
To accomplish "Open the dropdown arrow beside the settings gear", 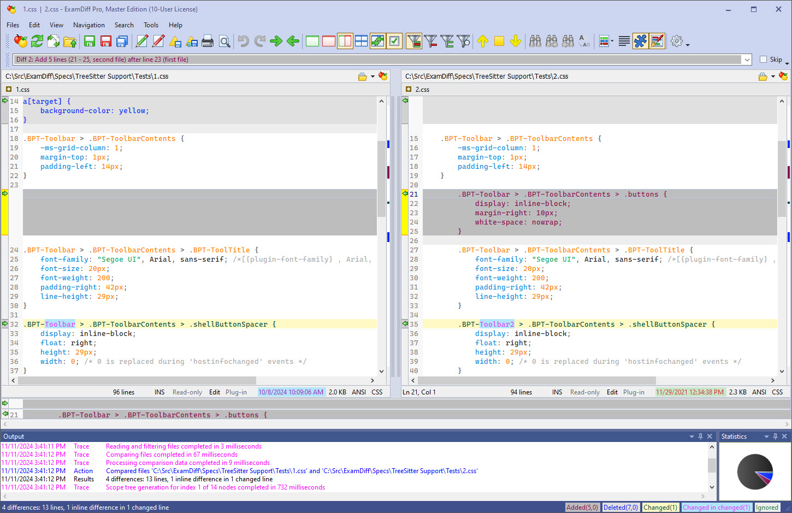I will point(688,44).
